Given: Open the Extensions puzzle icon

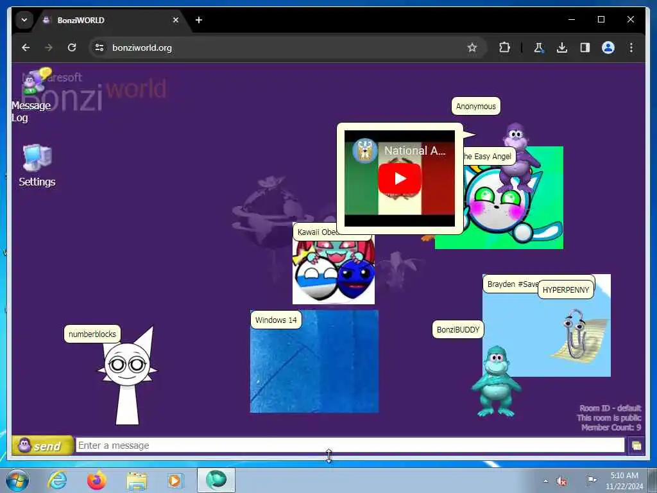Looking at the screenshot, I should (504, 48).
